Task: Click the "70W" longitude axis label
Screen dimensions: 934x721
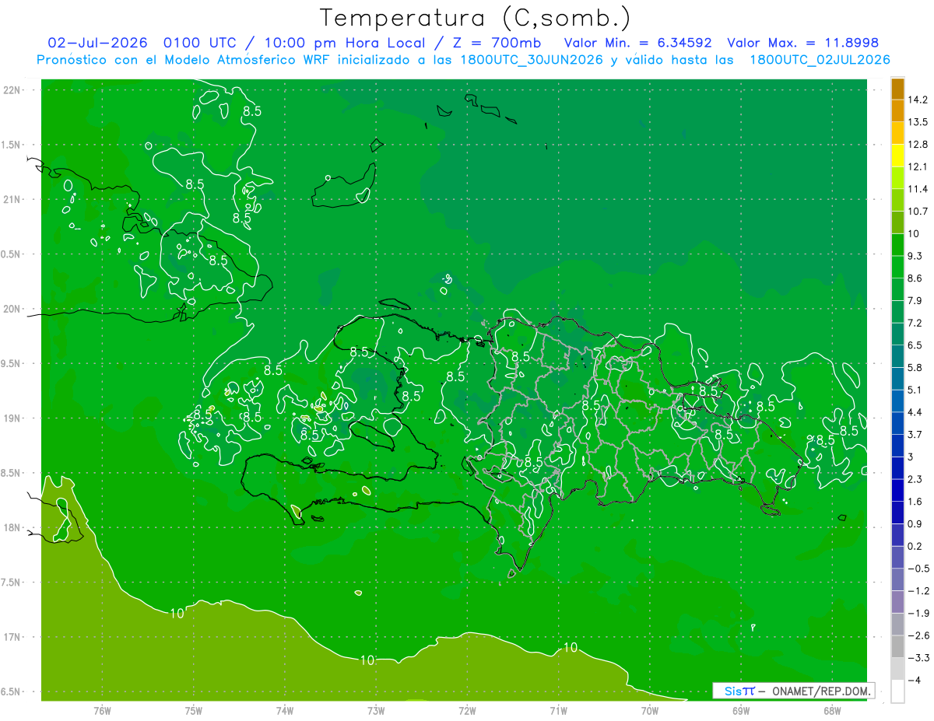Action: (650, 711)
